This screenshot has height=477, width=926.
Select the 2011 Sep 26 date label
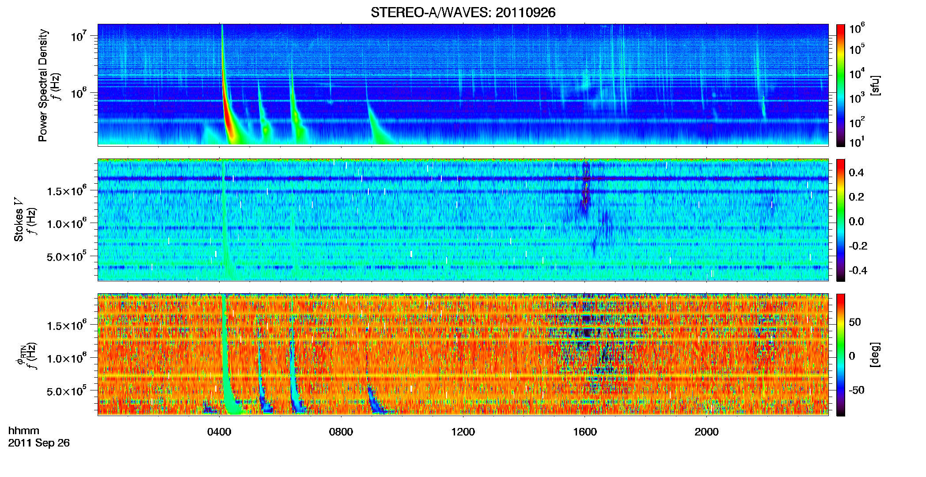pyautogui.click(x=39, y=443)
